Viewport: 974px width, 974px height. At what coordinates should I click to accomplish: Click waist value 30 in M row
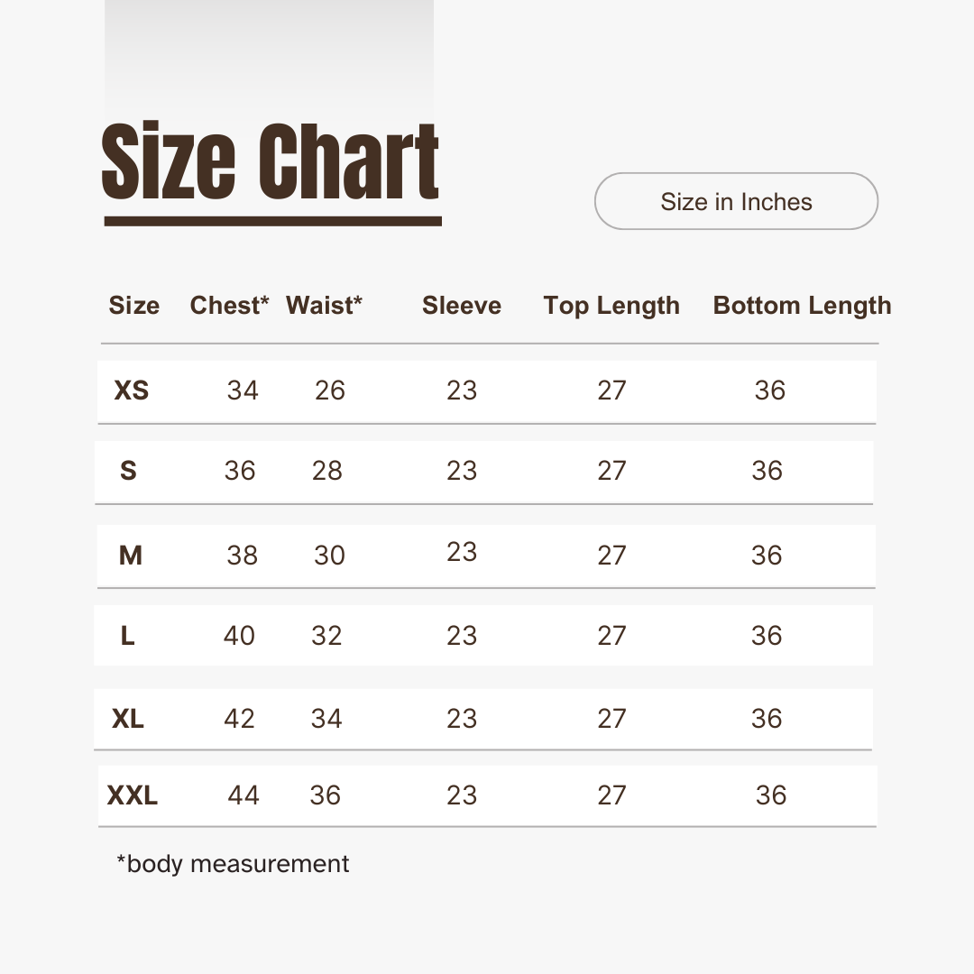point(329,556)
